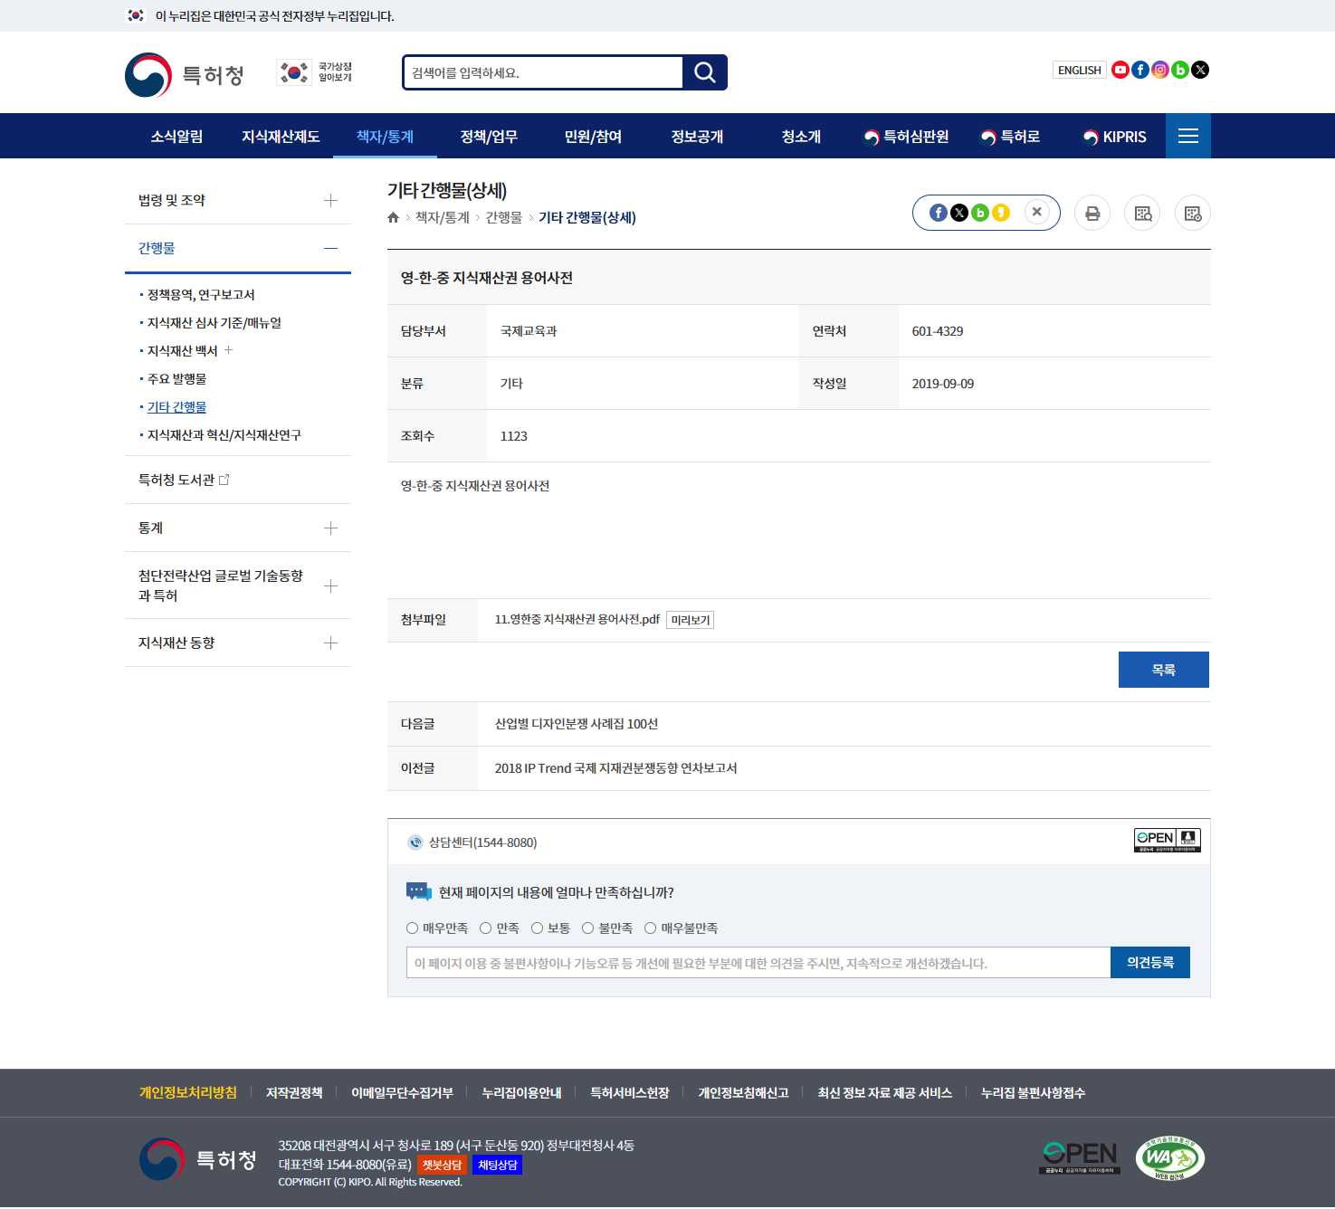Expand the 법령 및 조약 sidebar section
1335x1209 pixels.
(x=330, y=201)
